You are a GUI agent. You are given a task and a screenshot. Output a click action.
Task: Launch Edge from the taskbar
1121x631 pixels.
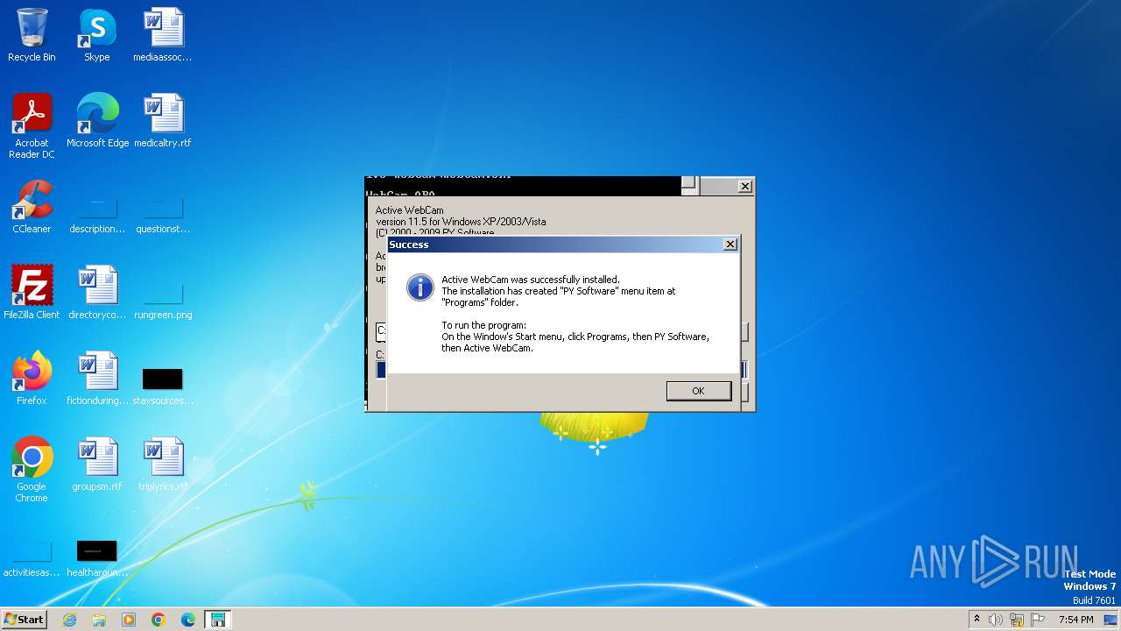coord(188,620)
